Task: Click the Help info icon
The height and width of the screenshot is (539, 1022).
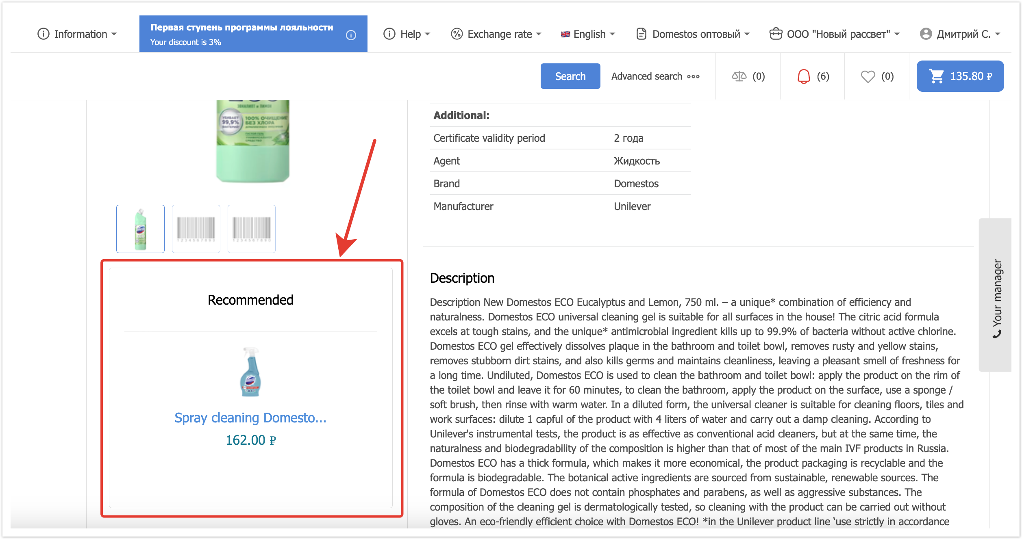Action: 389,34
